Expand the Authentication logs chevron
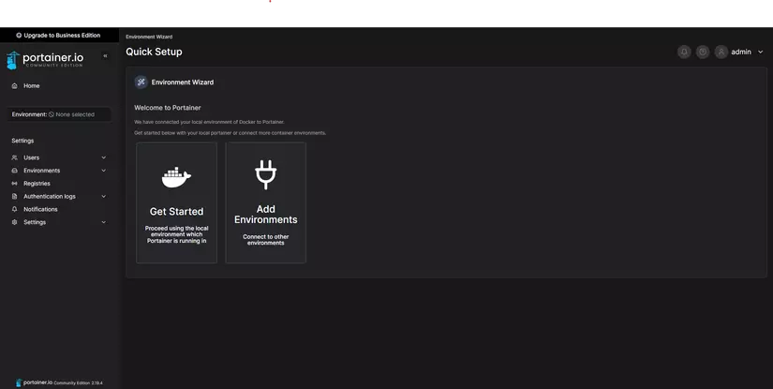Viewport: 773px width, 389px height. coord(103,197)
